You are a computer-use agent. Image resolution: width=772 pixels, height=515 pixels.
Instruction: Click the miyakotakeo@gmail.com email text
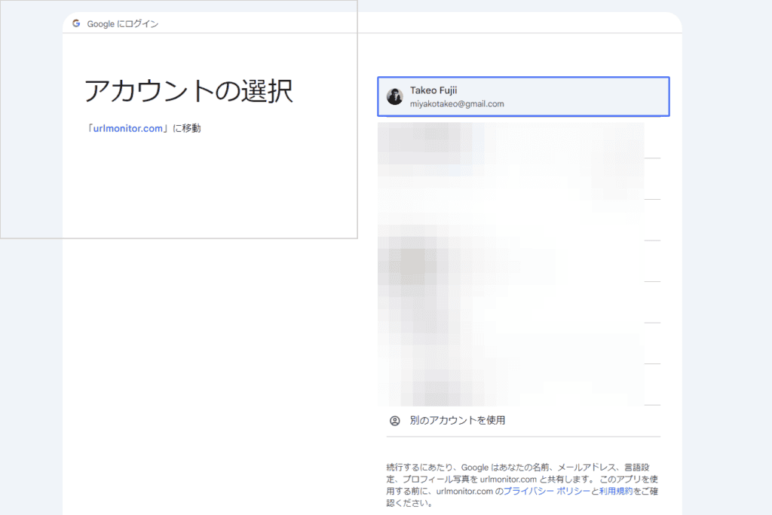(457, 104)
